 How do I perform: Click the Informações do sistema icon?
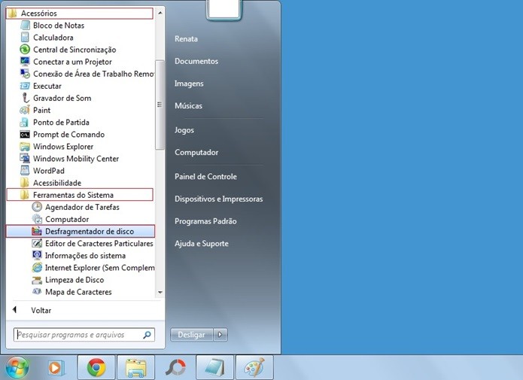[x=37, y=255]
